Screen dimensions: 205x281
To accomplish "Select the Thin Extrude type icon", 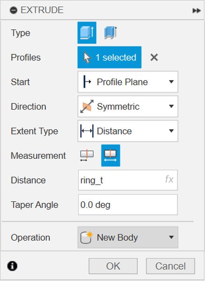I will [x=111, y=33].
